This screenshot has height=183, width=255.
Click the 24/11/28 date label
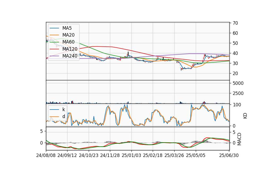coord(110,155)
